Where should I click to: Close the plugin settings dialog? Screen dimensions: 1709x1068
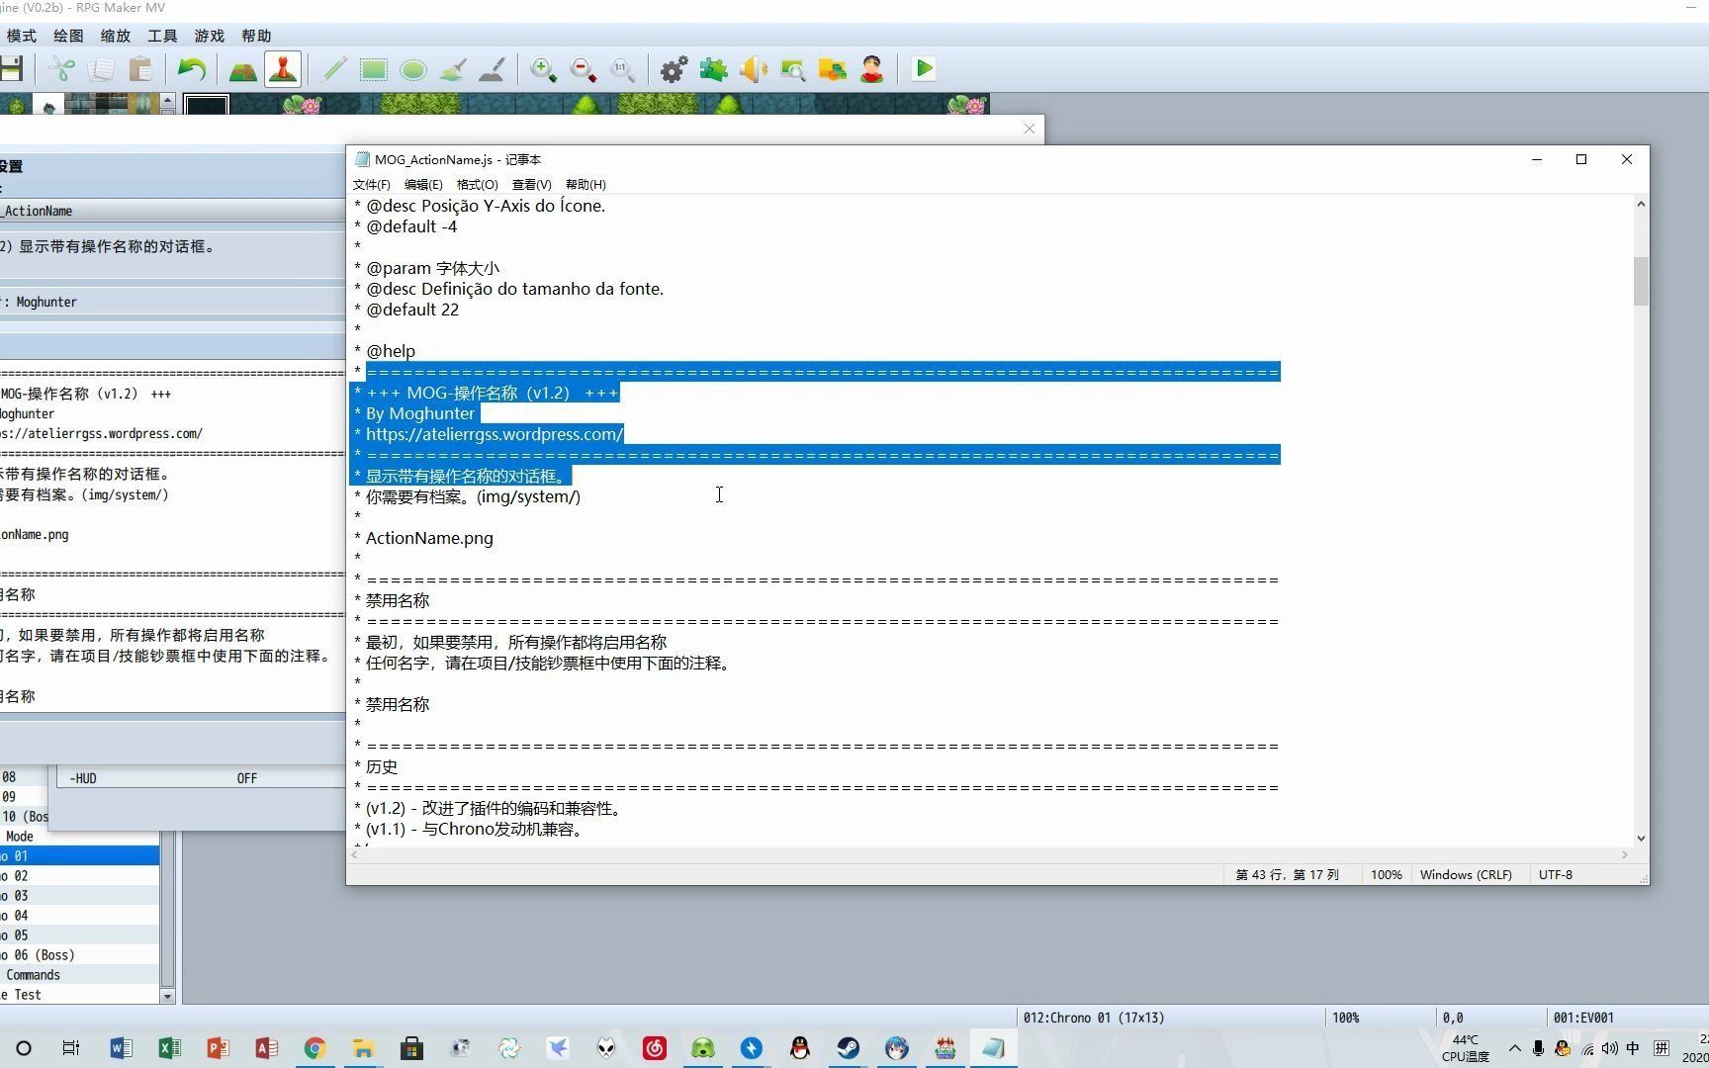pos(1030,129)
